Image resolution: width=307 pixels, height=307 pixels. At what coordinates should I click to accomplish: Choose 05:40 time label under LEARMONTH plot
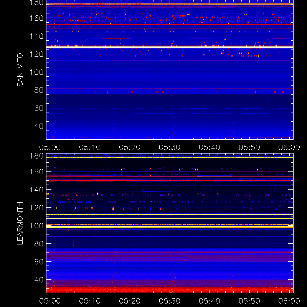[x=210, y=301]
